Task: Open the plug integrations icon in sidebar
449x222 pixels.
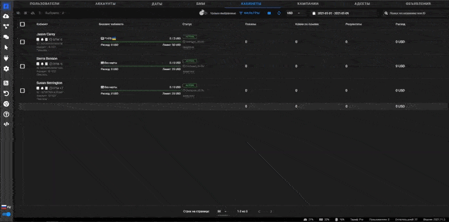Action: [6, 58]
